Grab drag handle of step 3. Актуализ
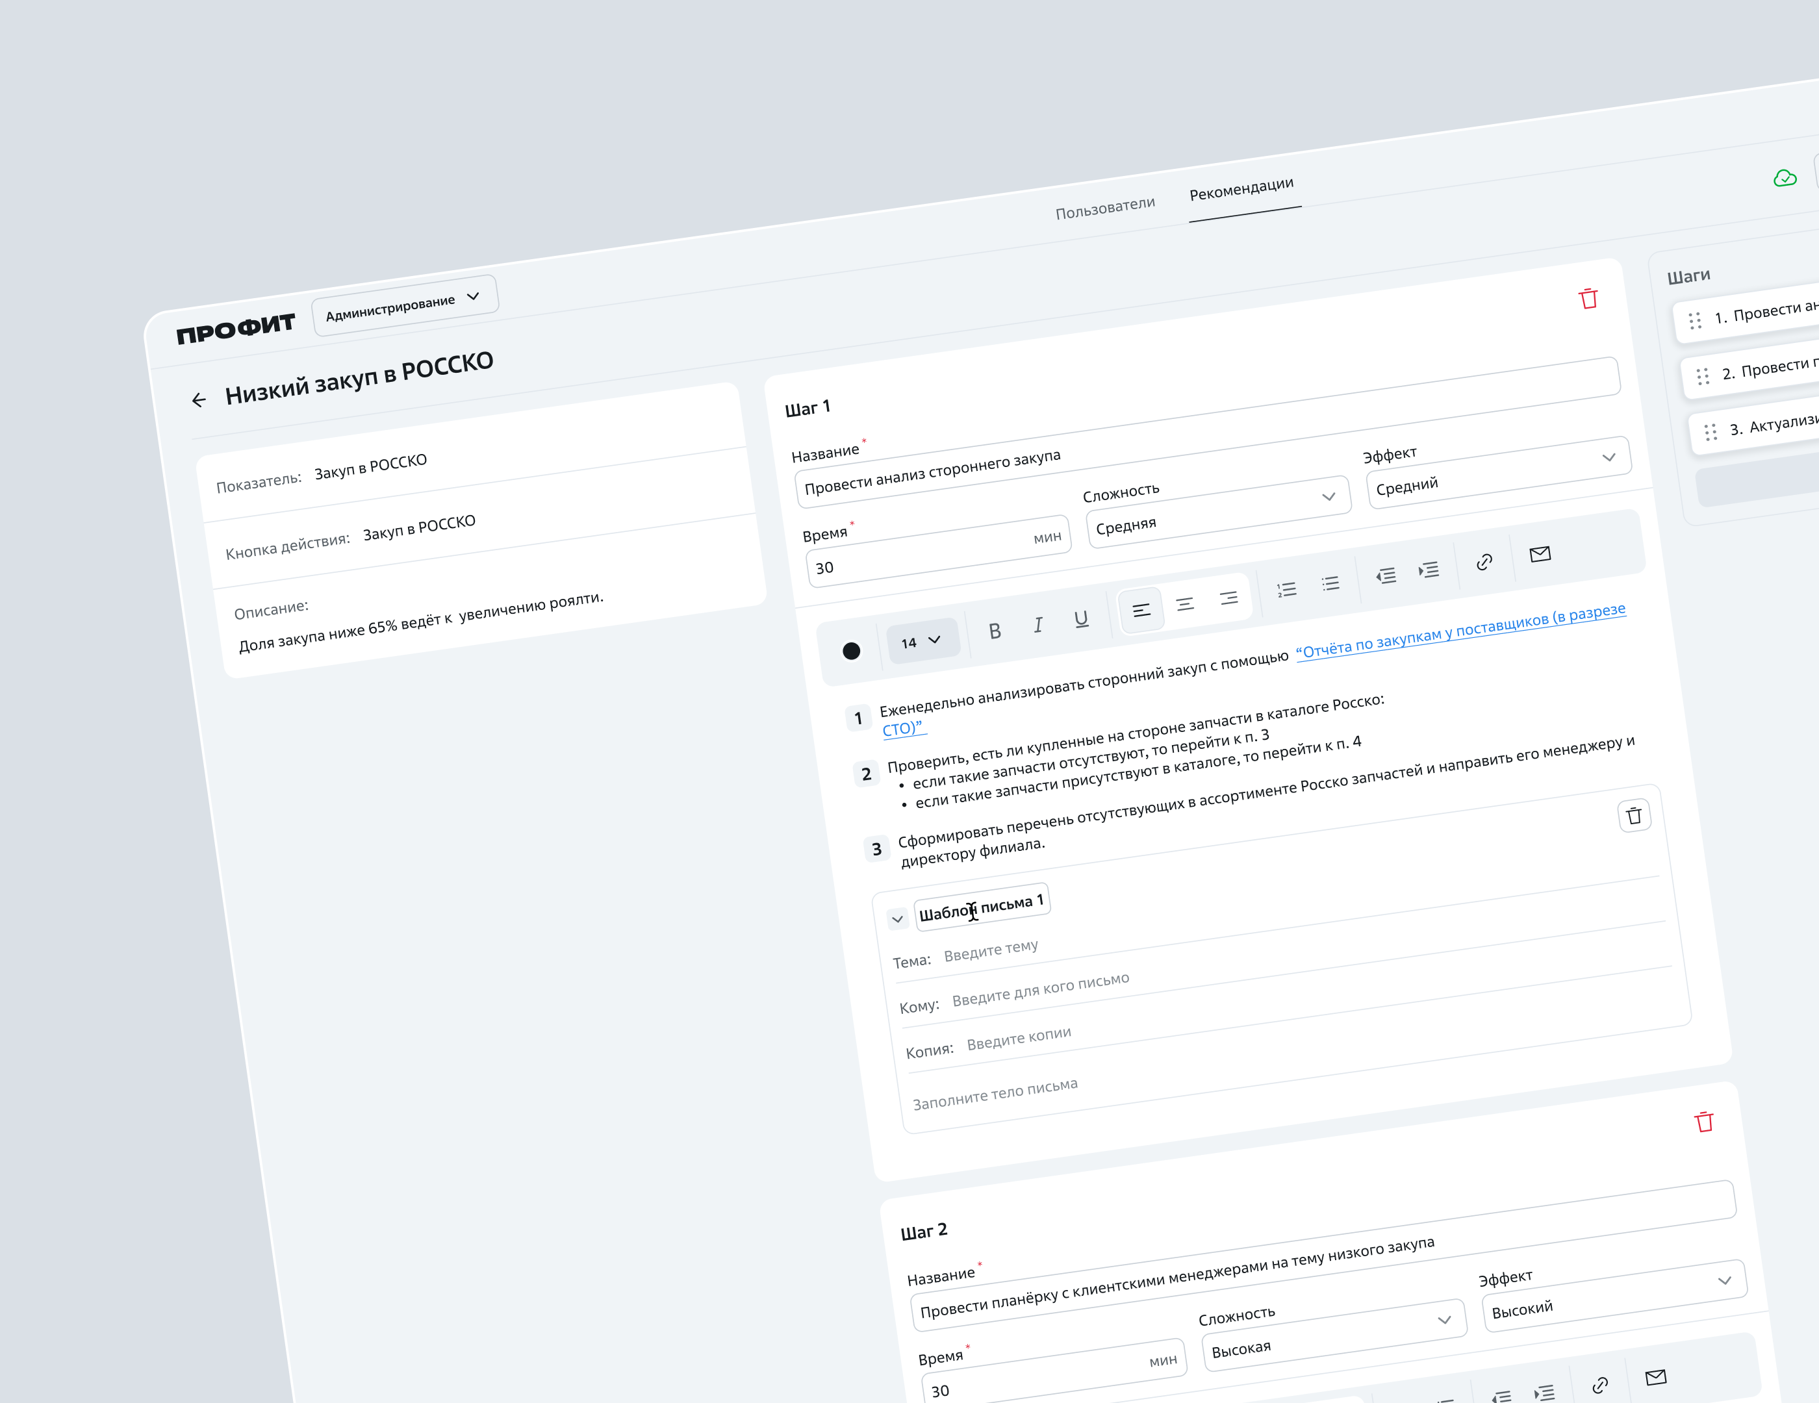This screenshot has height=1403, width=1819. pyautogui.click(x=1711, y=432)
